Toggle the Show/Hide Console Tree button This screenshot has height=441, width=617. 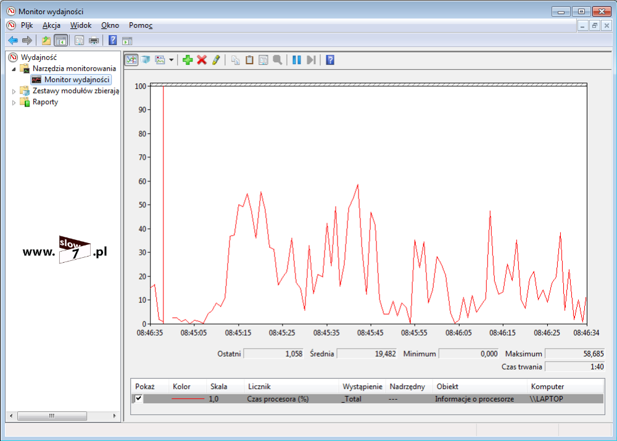[x=61, y=40]
